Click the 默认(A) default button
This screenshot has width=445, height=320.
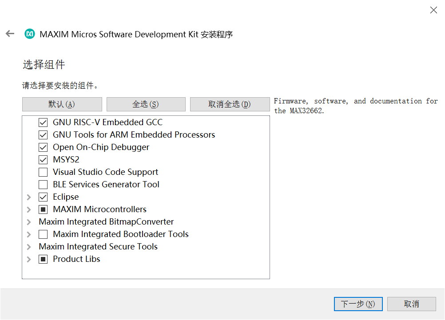click(62, 104)
